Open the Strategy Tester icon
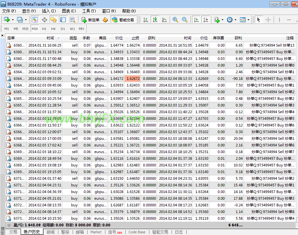The image size is (298, 235). [72, 20]
